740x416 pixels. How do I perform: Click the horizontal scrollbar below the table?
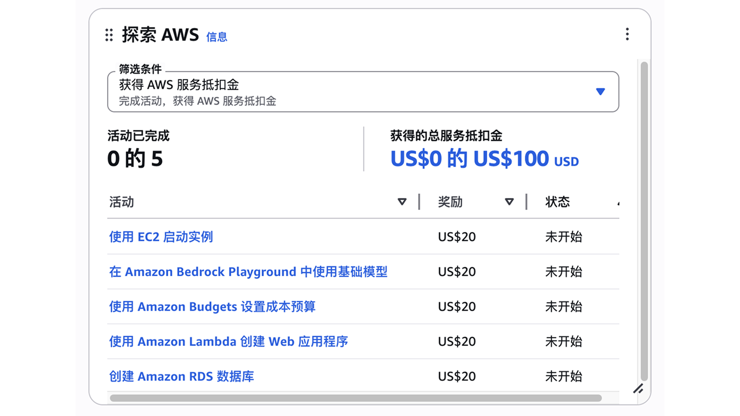[355, 398]
